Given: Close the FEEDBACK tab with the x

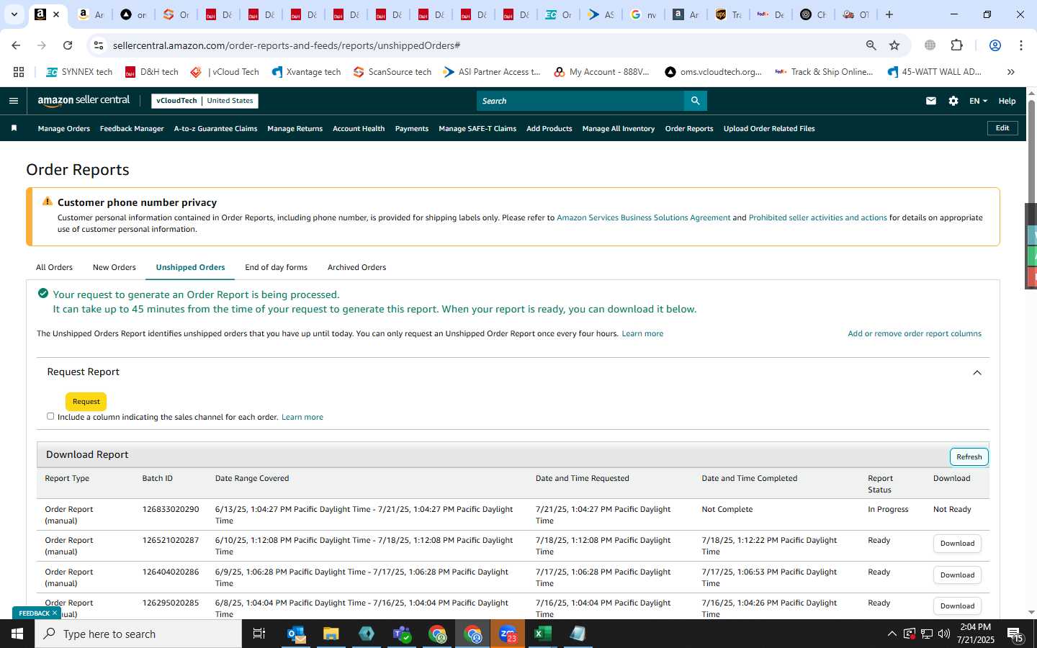Looking at the screenshot, I should point(54,613).
